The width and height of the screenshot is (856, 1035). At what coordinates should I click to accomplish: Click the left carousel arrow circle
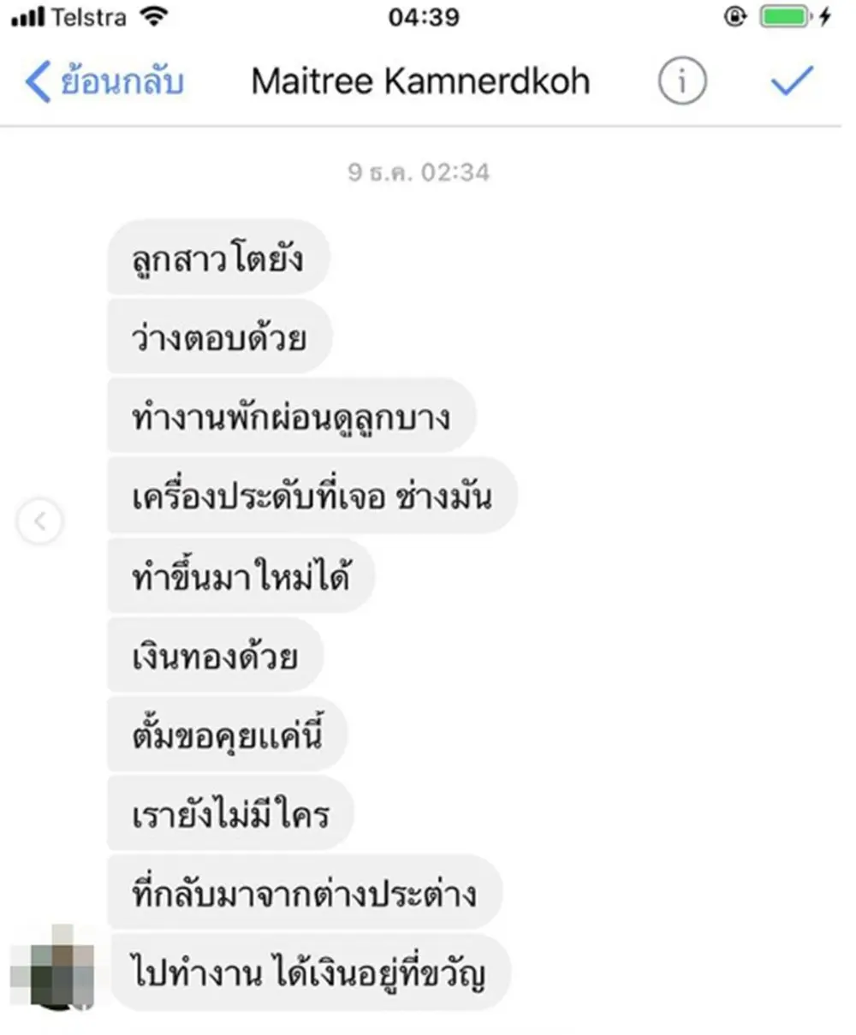tap(39, 520)
